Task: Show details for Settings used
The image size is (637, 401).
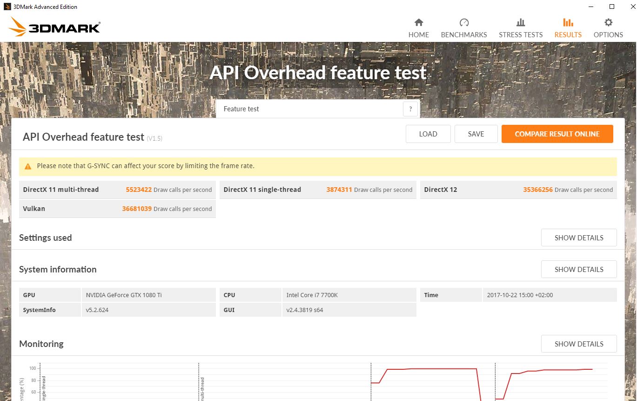Action: (x=579, y=238)
